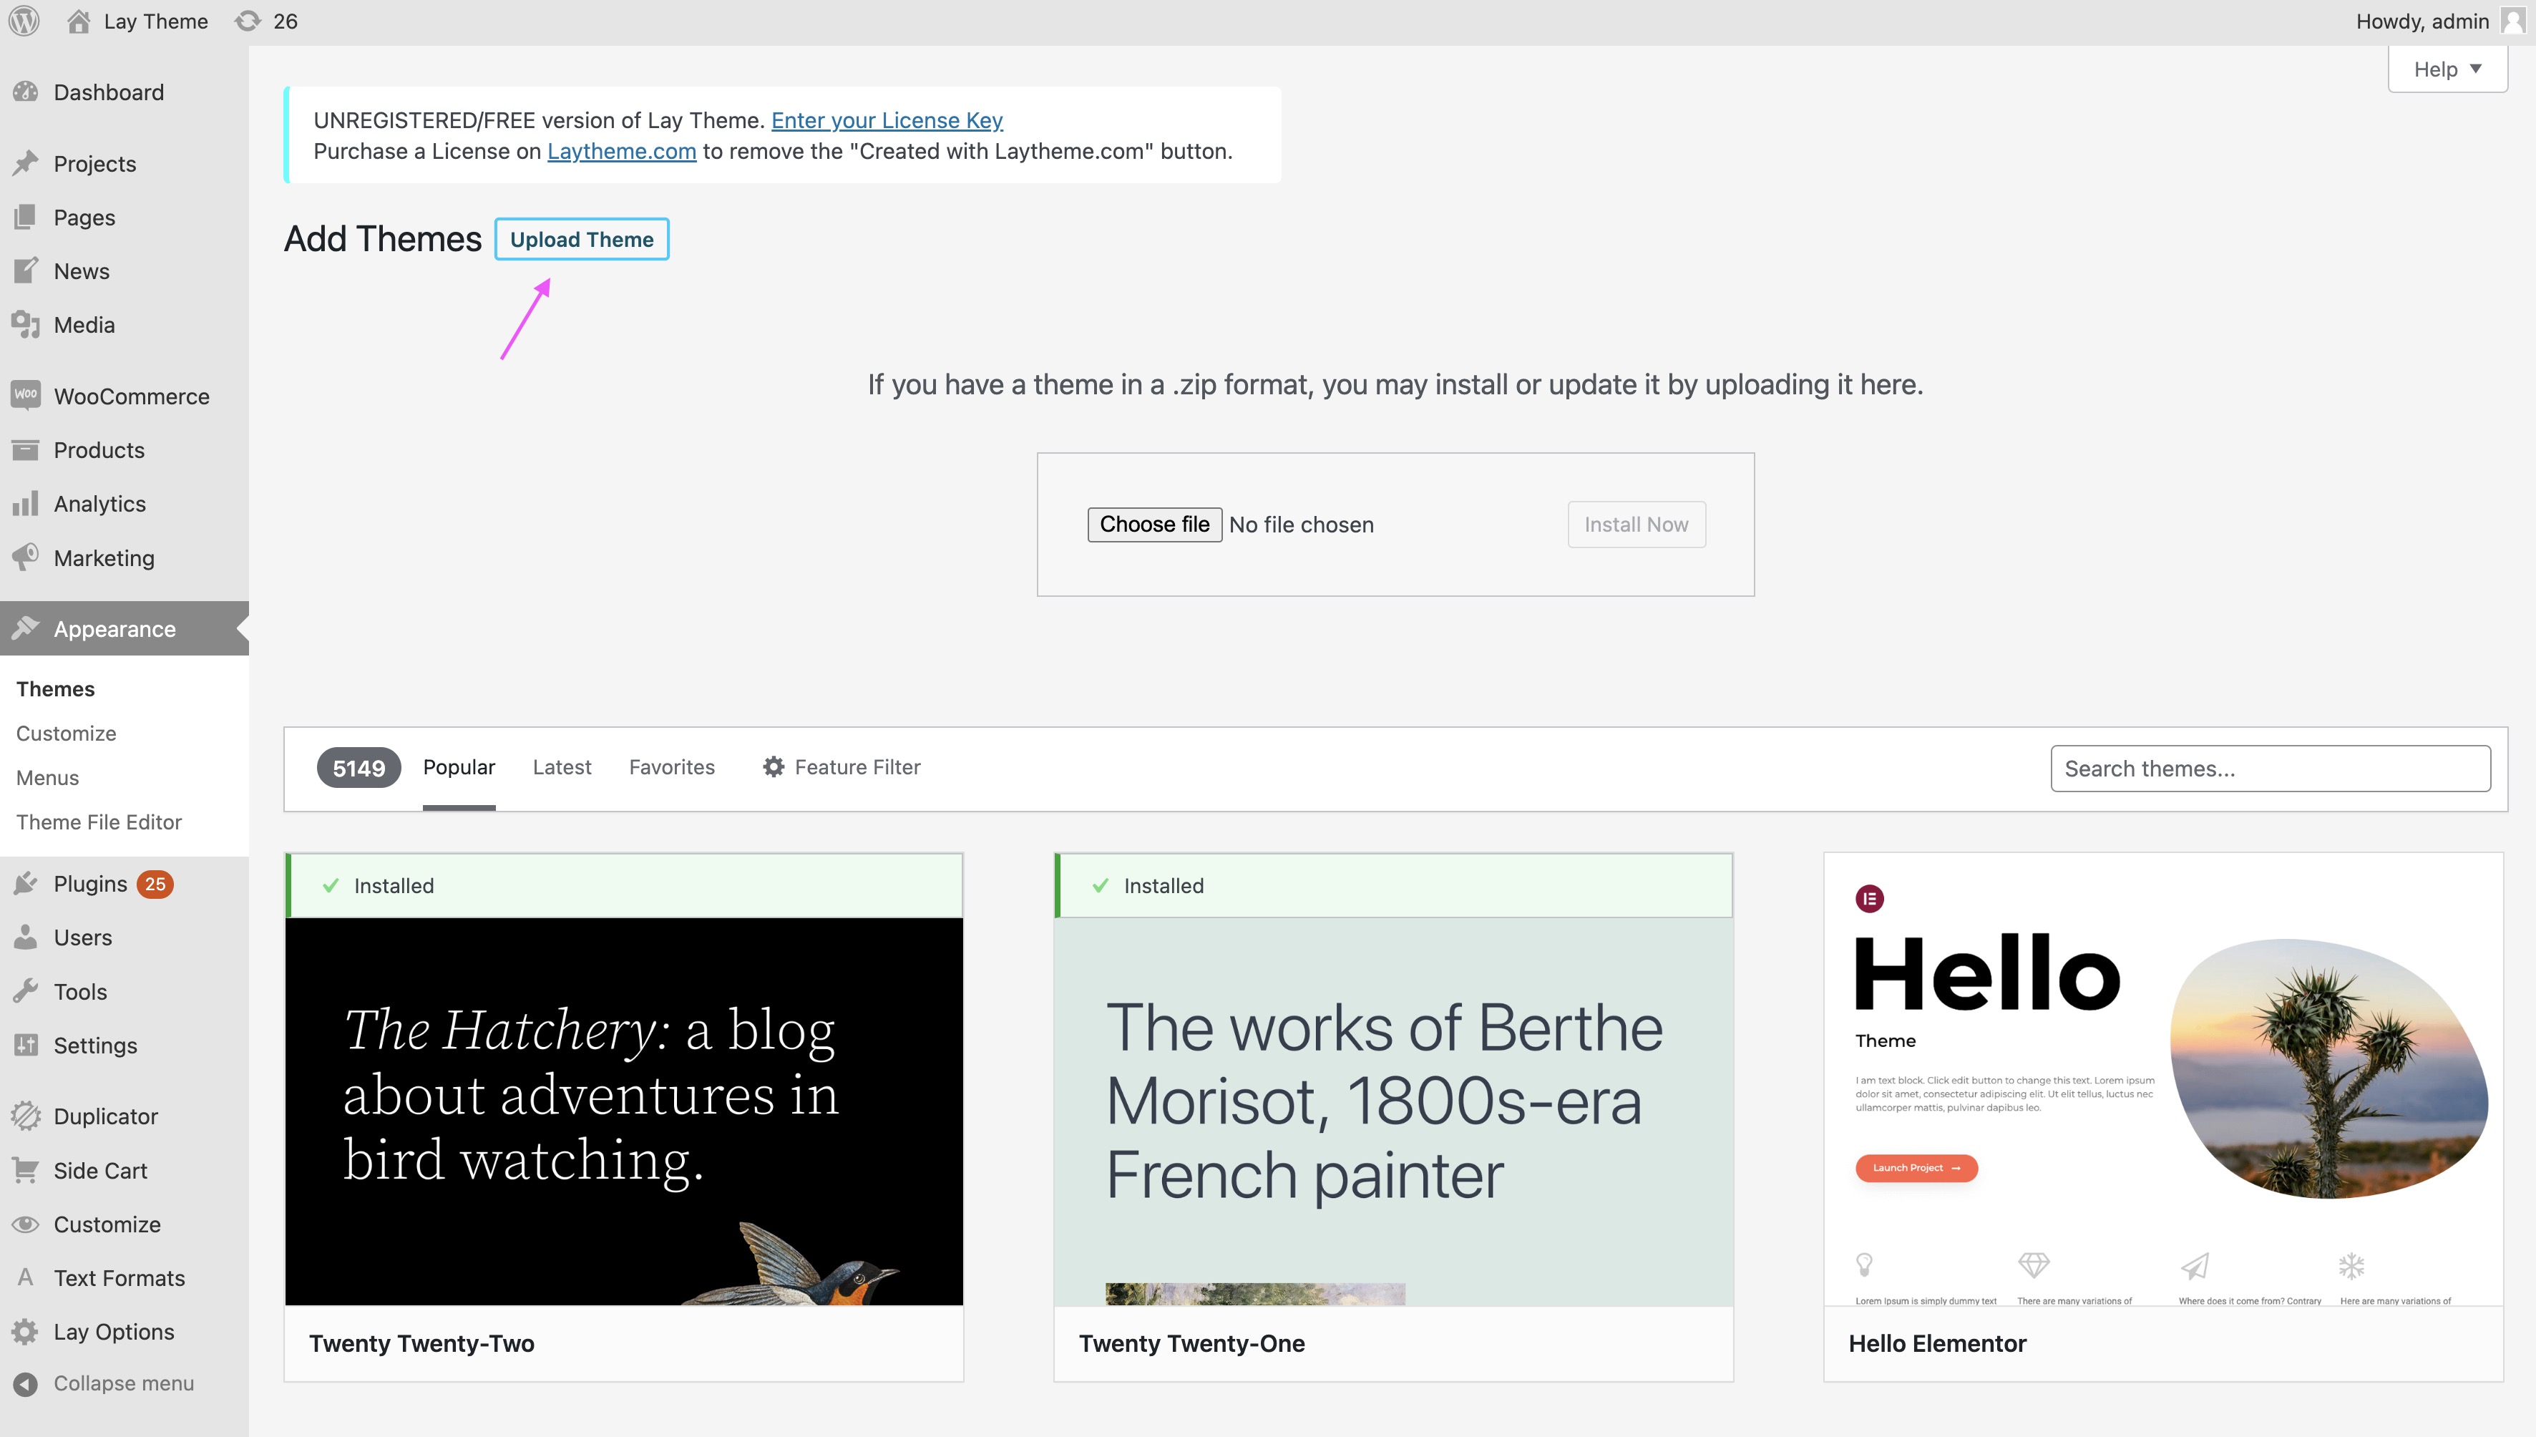Click the 5149 theme count badge

coord(359,768)
